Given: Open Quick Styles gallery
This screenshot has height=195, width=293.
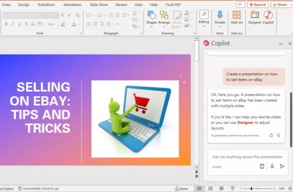Looking at the screenshot, I should tap(177, 20).
